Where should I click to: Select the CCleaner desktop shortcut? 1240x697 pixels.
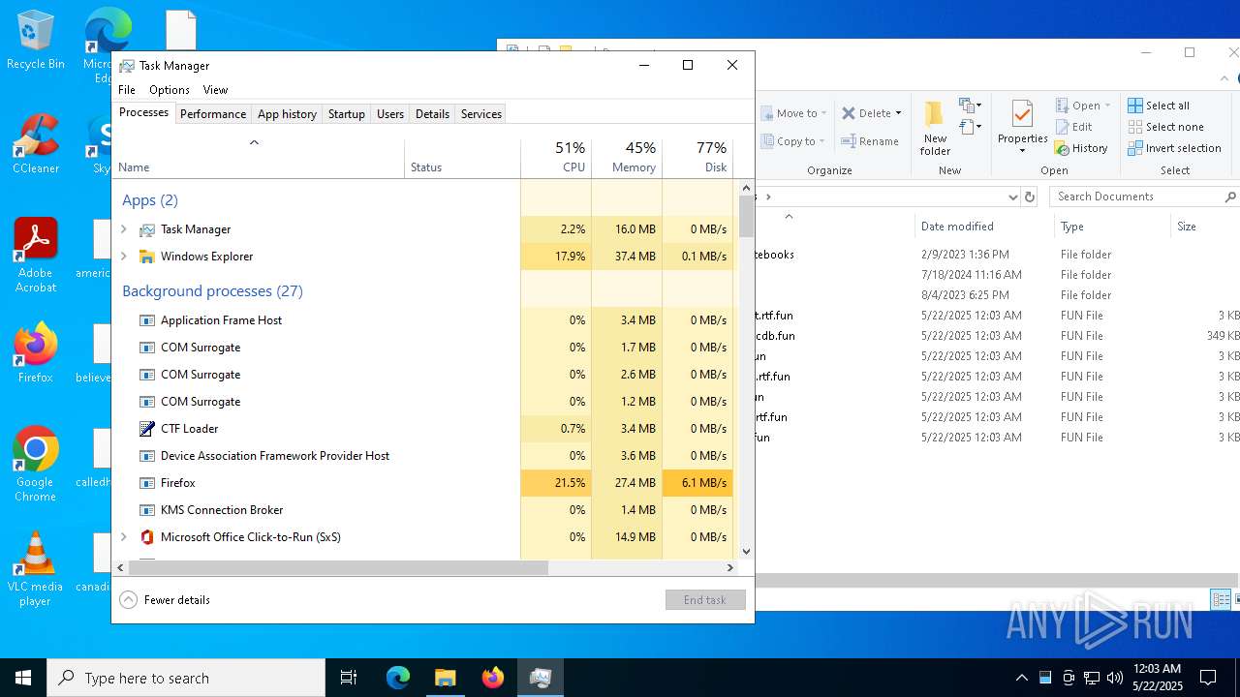click(36, 144)
